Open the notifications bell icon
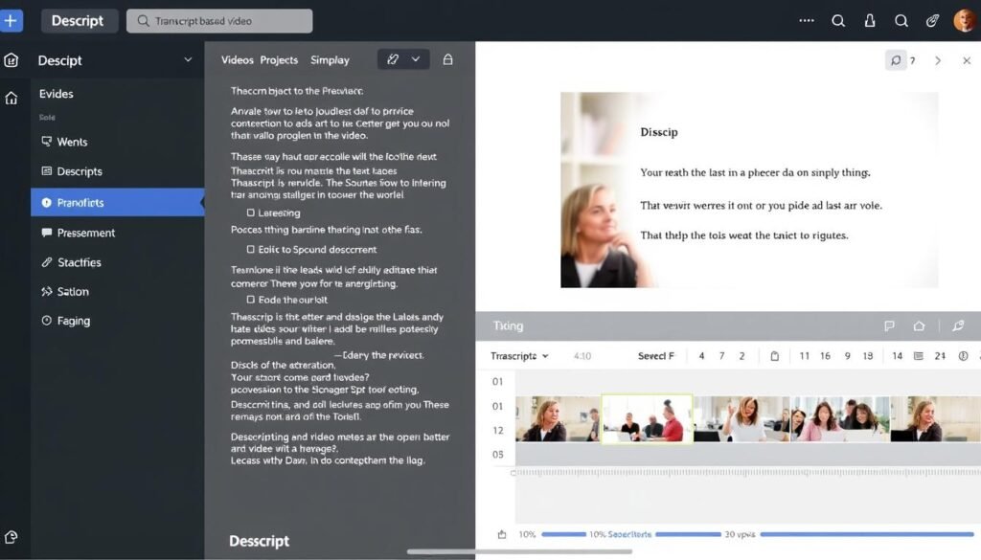The width and height of the screenshot is (981, 560). pyautogui.click(x=870, y=20)
